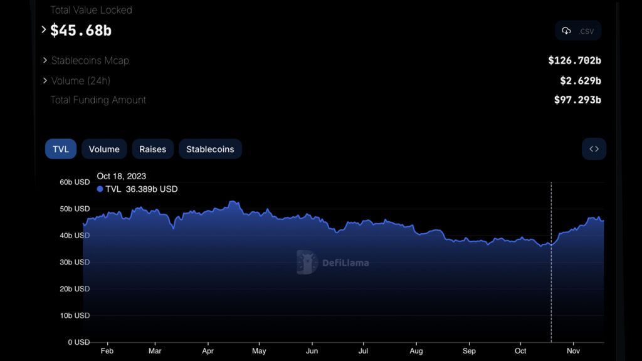Open the Raises tab
642x361 pixels.
click(x=152, y=149)
